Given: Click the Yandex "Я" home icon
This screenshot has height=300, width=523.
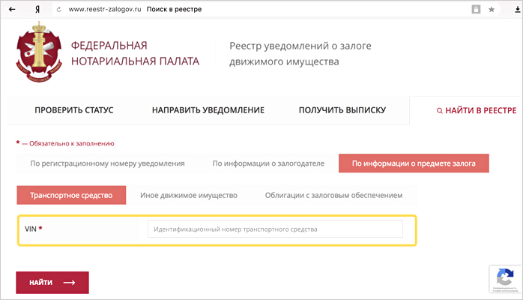Looking at the screenshot, I should click(37, 9).
